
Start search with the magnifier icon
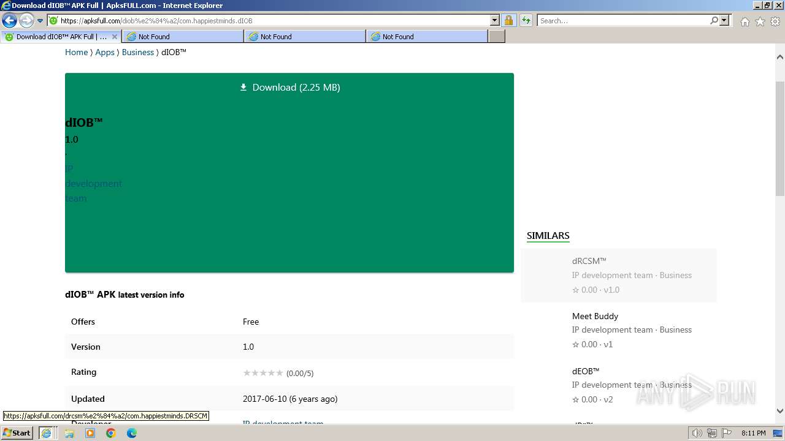click(714, 21)
